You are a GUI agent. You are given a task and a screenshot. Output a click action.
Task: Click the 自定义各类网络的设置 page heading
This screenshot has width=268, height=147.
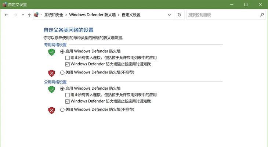(69, 30)
